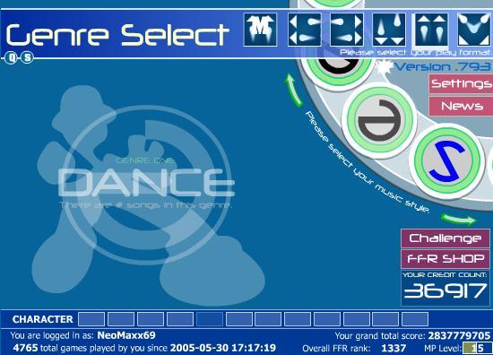Choose the right-facing arrows play format
The height and width of the screenshot is (355, 493).
(347, 30)
